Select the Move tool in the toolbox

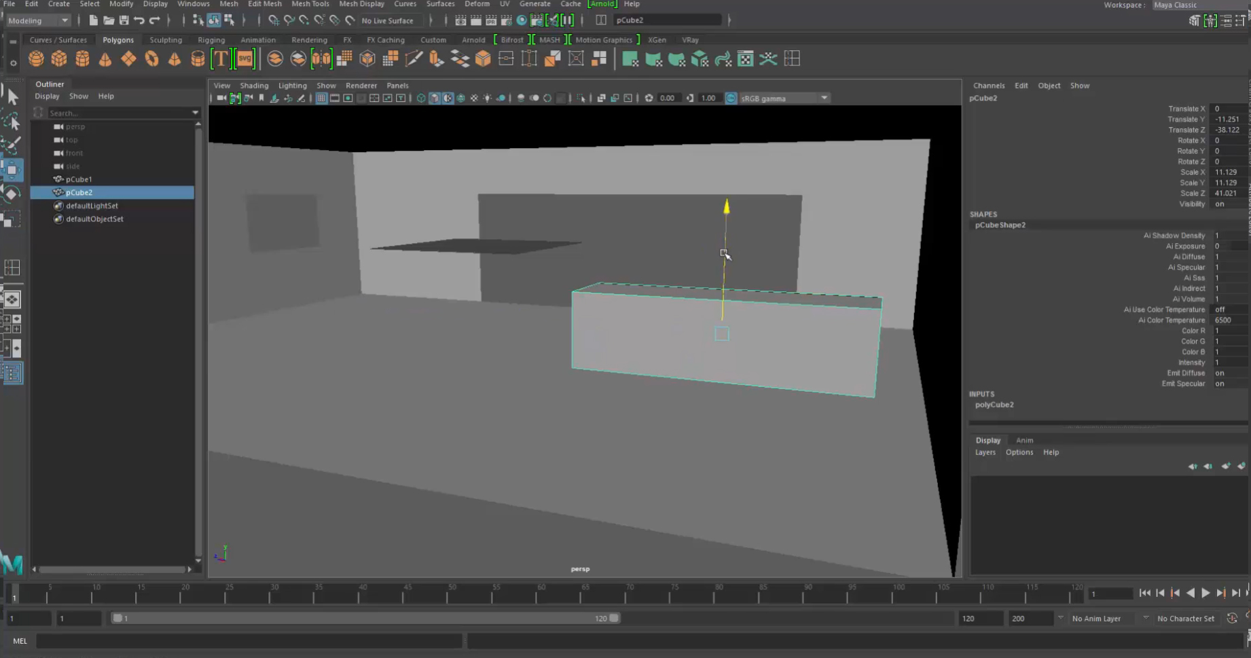(12, 170)
